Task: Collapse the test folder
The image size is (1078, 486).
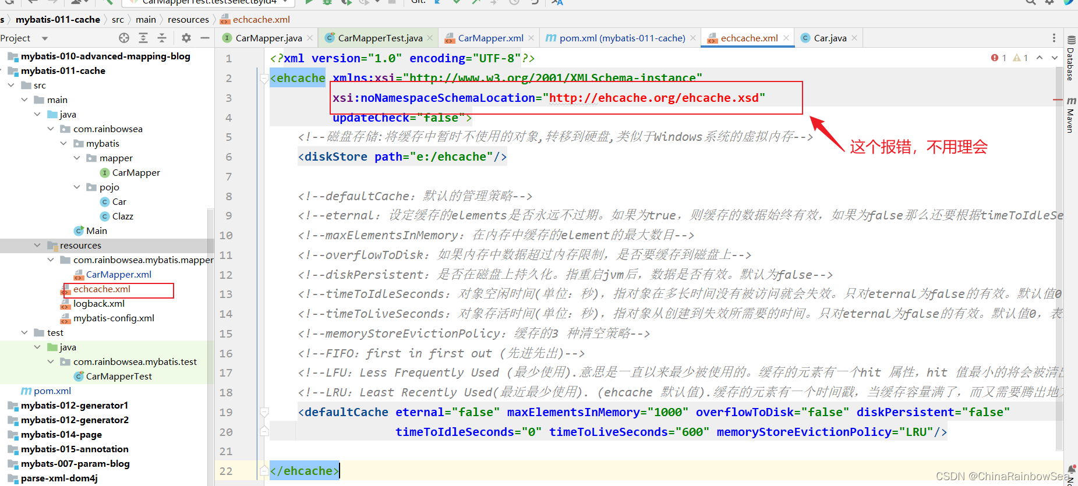Action: point(24,333)
